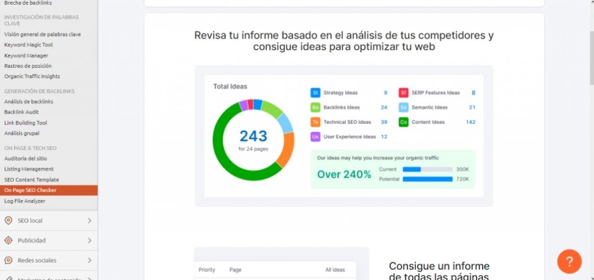The width and height of the screenshot is (594, 280).
Task: Expand the Redes sociales section chevron
Action: (x=89, y=260)
